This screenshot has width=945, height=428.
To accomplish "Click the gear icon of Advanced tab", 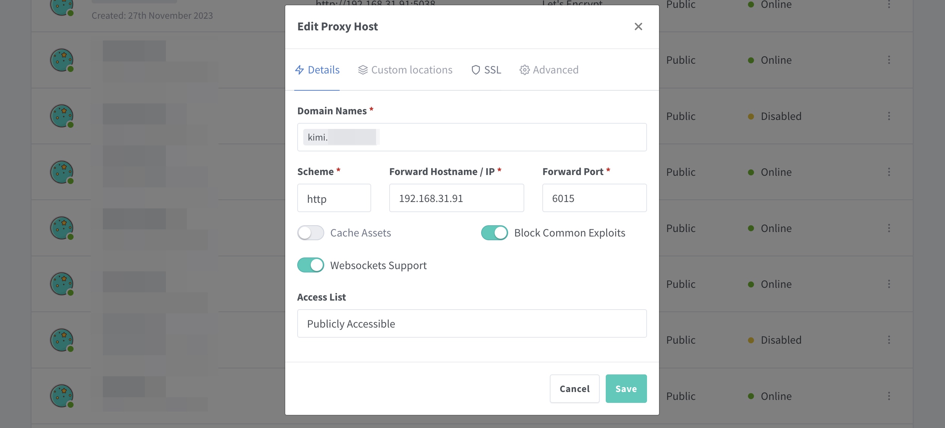I will 524,70.
